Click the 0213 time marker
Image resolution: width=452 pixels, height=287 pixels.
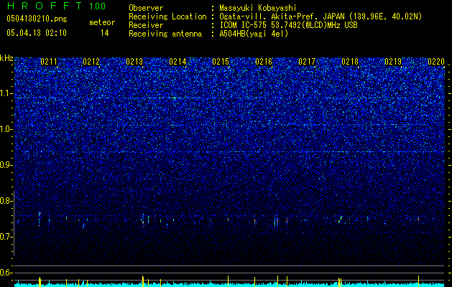click(134, 62)
